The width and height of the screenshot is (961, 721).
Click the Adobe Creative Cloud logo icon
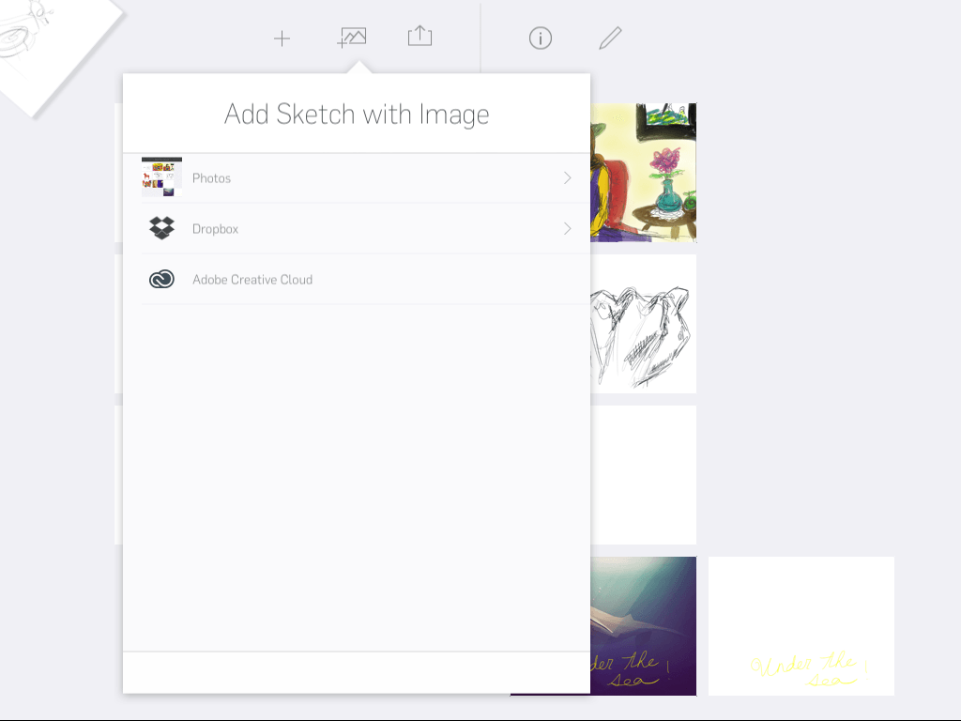tap(161, 279)
